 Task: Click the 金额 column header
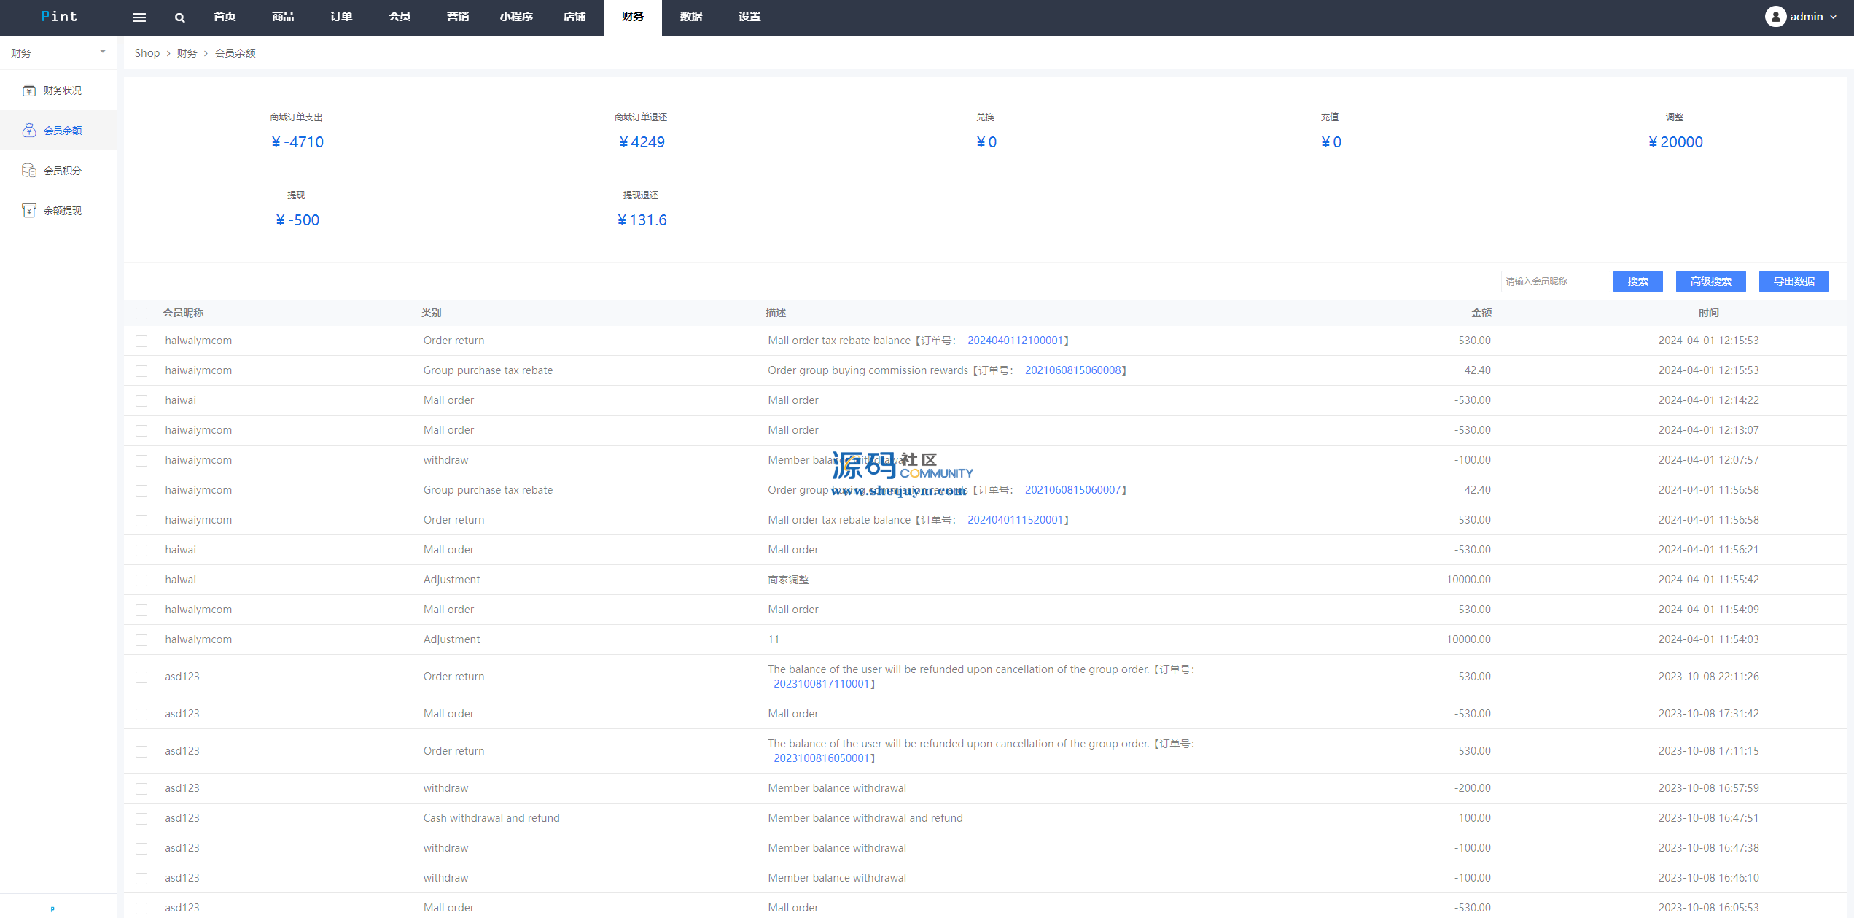(1481, 313)
